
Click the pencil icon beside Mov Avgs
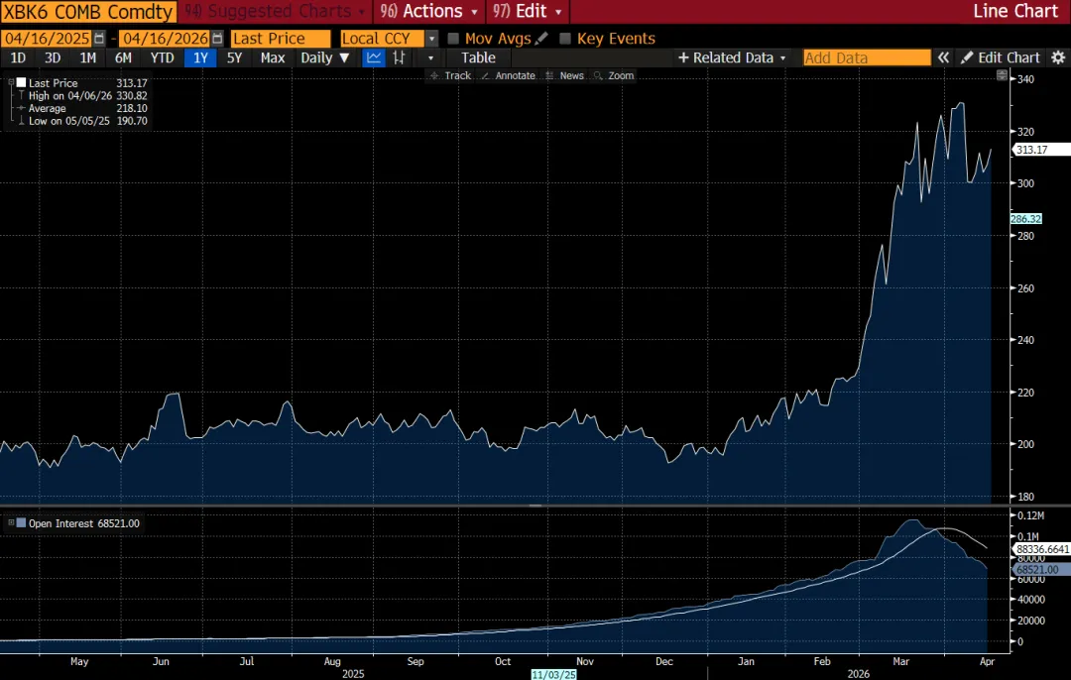[541, 39]
